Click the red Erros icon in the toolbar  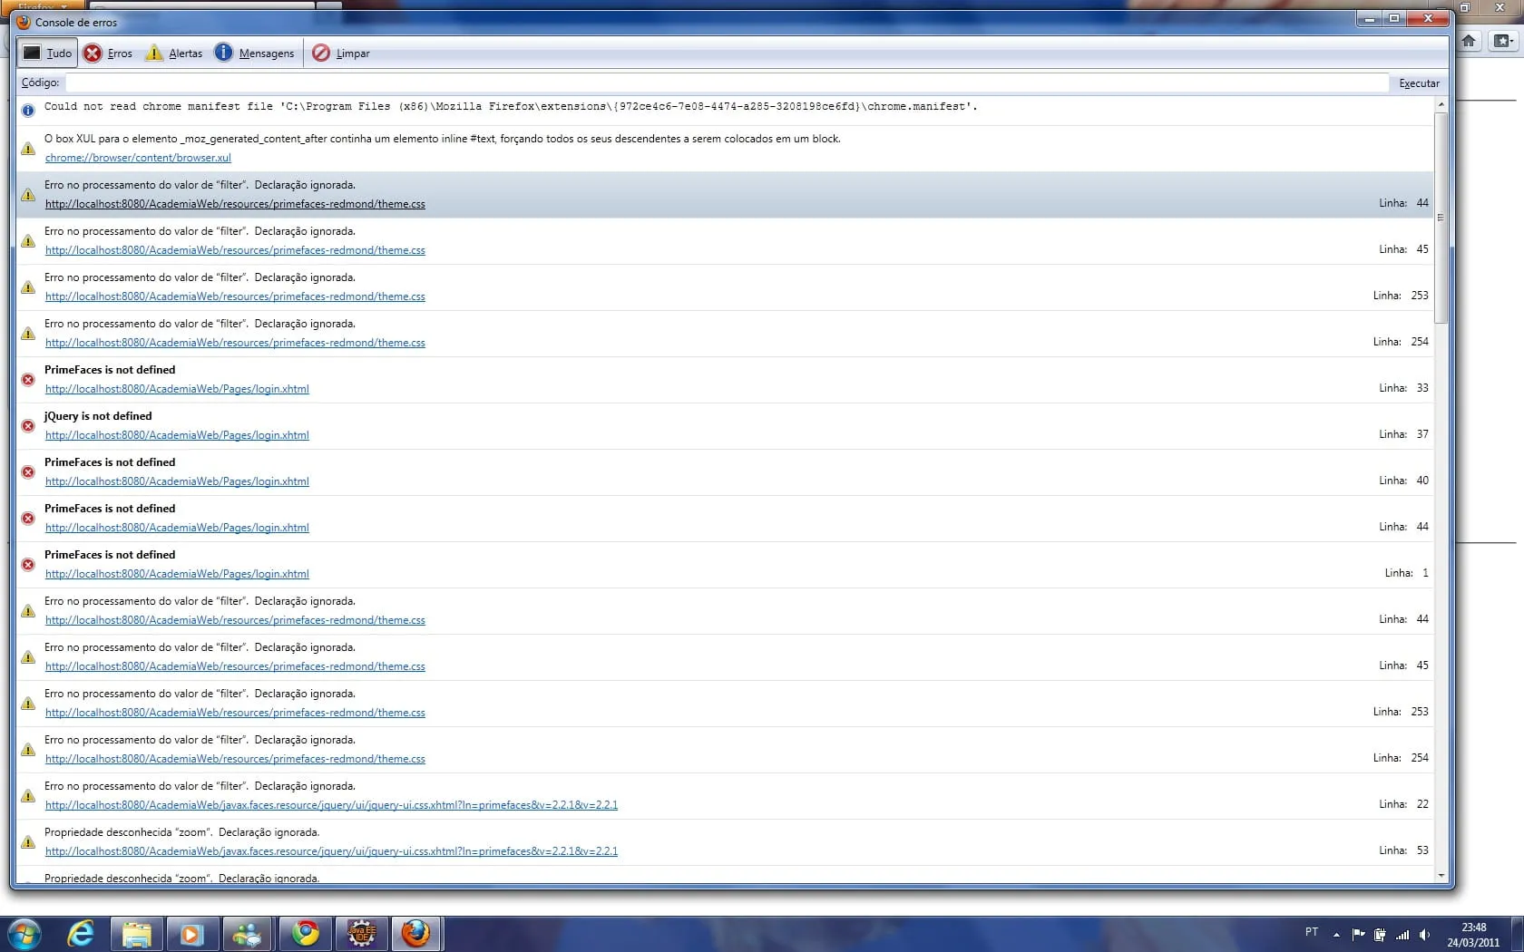point(93,53)
